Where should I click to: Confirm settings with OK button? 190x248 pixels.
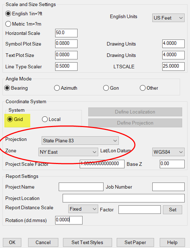pyautogui.click(x=12, y=242)
